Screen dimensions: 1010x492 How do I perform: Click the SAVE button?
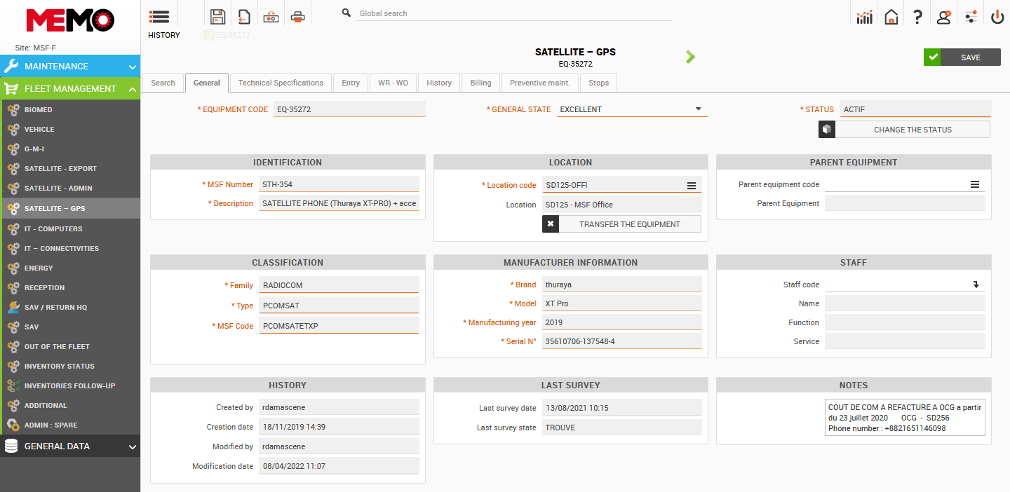[x=962, y=57]
